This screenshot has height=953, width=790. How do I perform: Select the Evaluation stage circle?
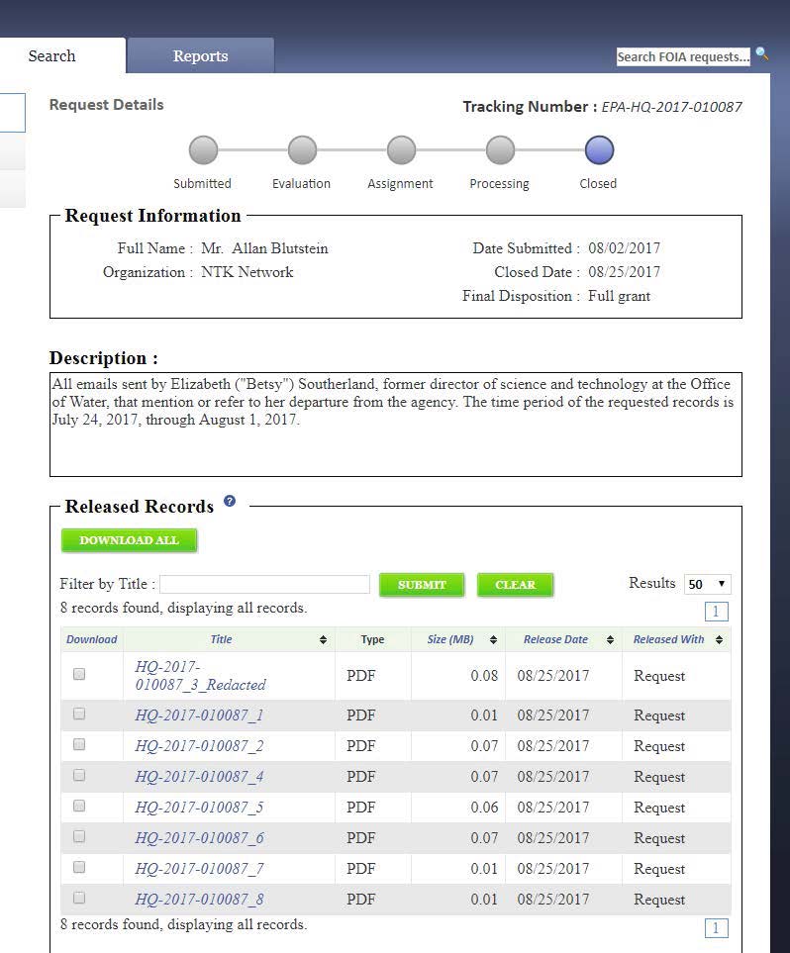302,150
